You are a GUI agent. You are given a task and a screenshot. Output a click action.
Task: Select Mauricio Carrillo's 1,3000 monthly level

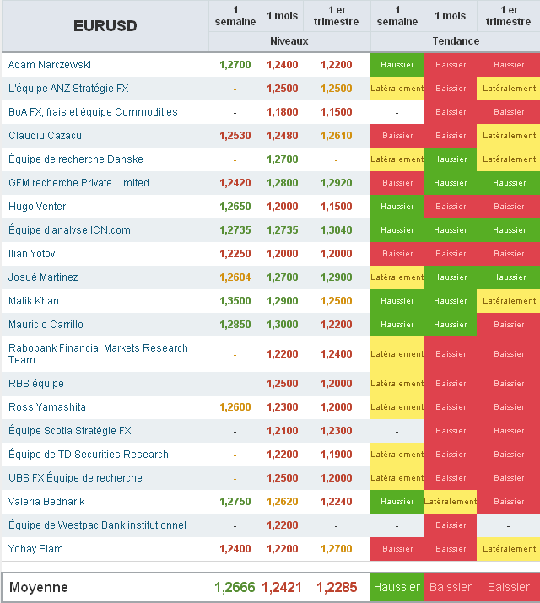coord(283,324)
